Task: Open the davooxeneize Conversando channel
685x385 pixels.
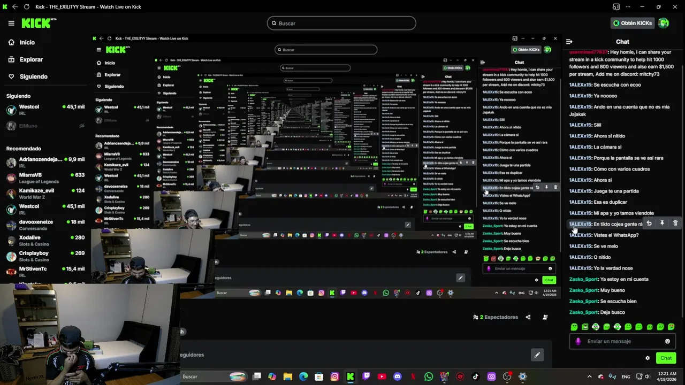Action: click(x=45, y=225)
